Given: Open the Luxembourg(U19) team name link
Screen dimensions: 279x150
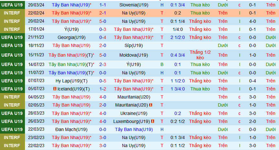Looking at the screenshot, I should (x=132, y=122).
